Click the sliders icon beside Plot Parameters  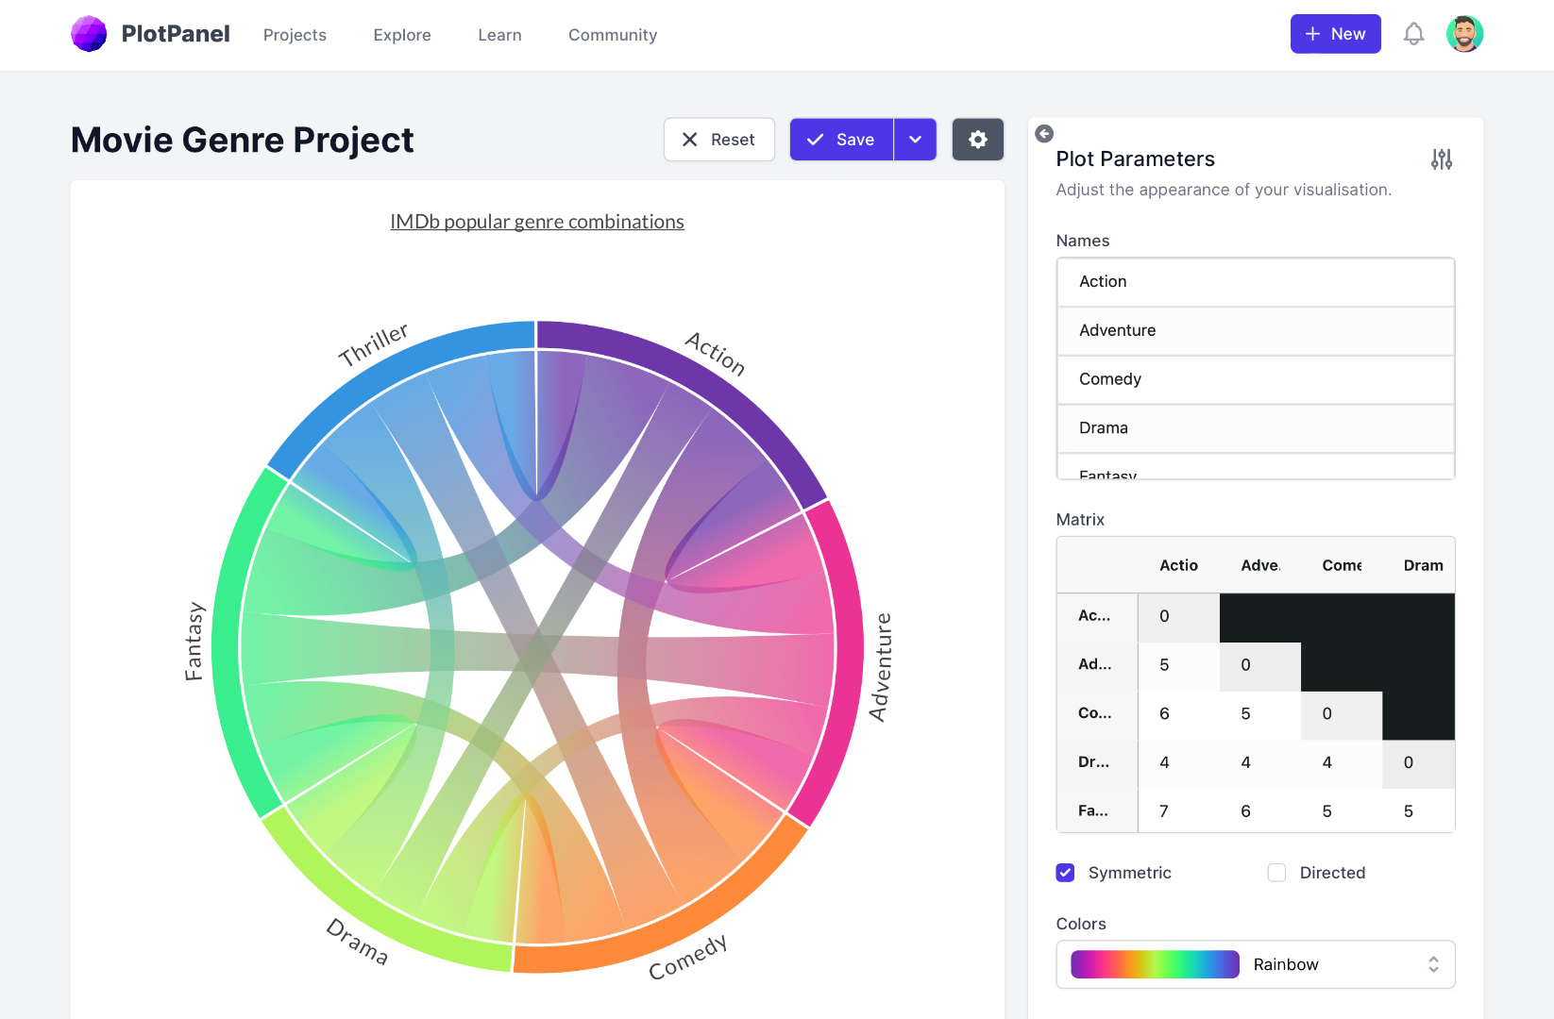pyautogui.click(x=1441, y=159)
